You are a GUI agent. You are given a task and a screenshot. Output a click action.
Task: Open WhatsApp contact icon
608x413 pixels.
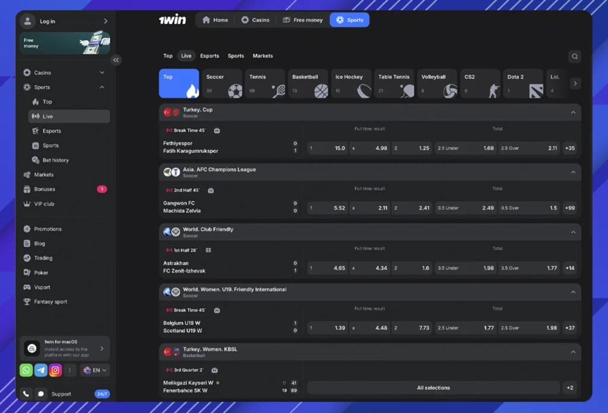coord(26,370)
